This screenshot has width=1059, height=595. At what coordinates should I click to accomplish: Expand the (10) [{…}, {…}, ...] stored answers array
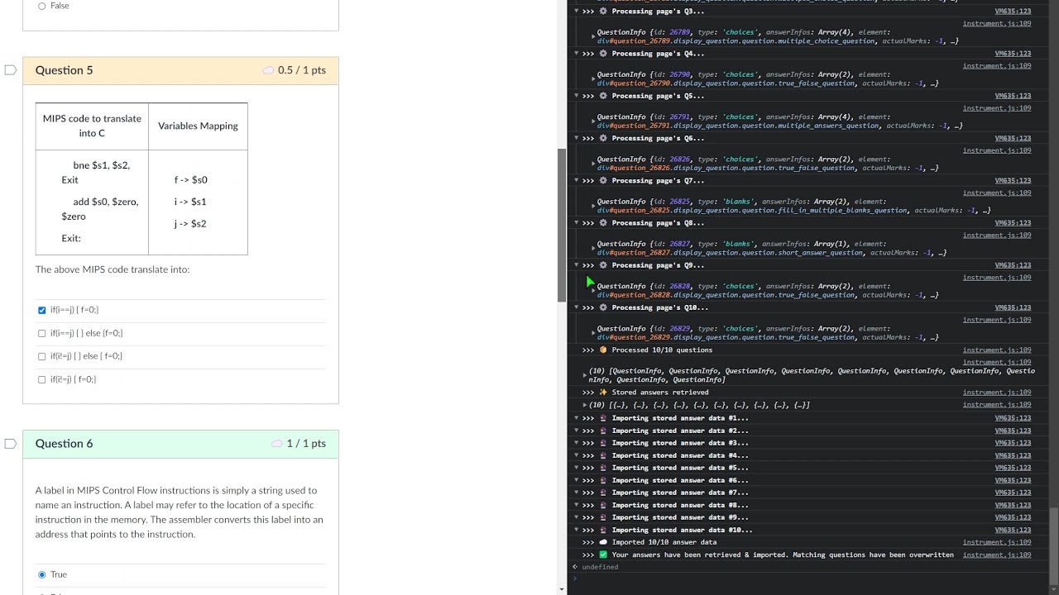point(585,405)
